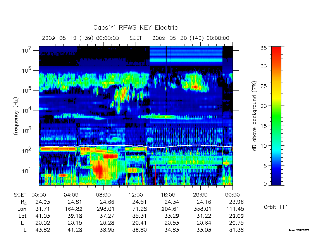Click the '30' color scale value
The width and height of the screenshot is (310, 232).
tap(263, 66)
